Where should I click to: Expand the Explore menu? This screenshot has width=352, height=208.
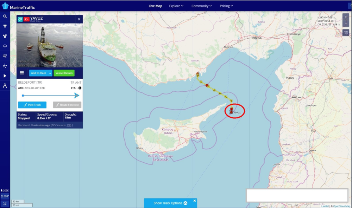[176, 6]
